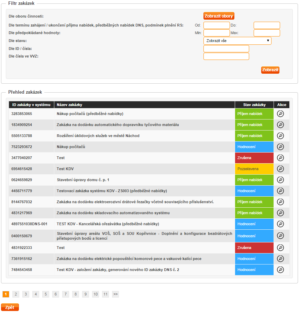299x312 pixels.
Task: Go to page 6
Action: (56, 294)
